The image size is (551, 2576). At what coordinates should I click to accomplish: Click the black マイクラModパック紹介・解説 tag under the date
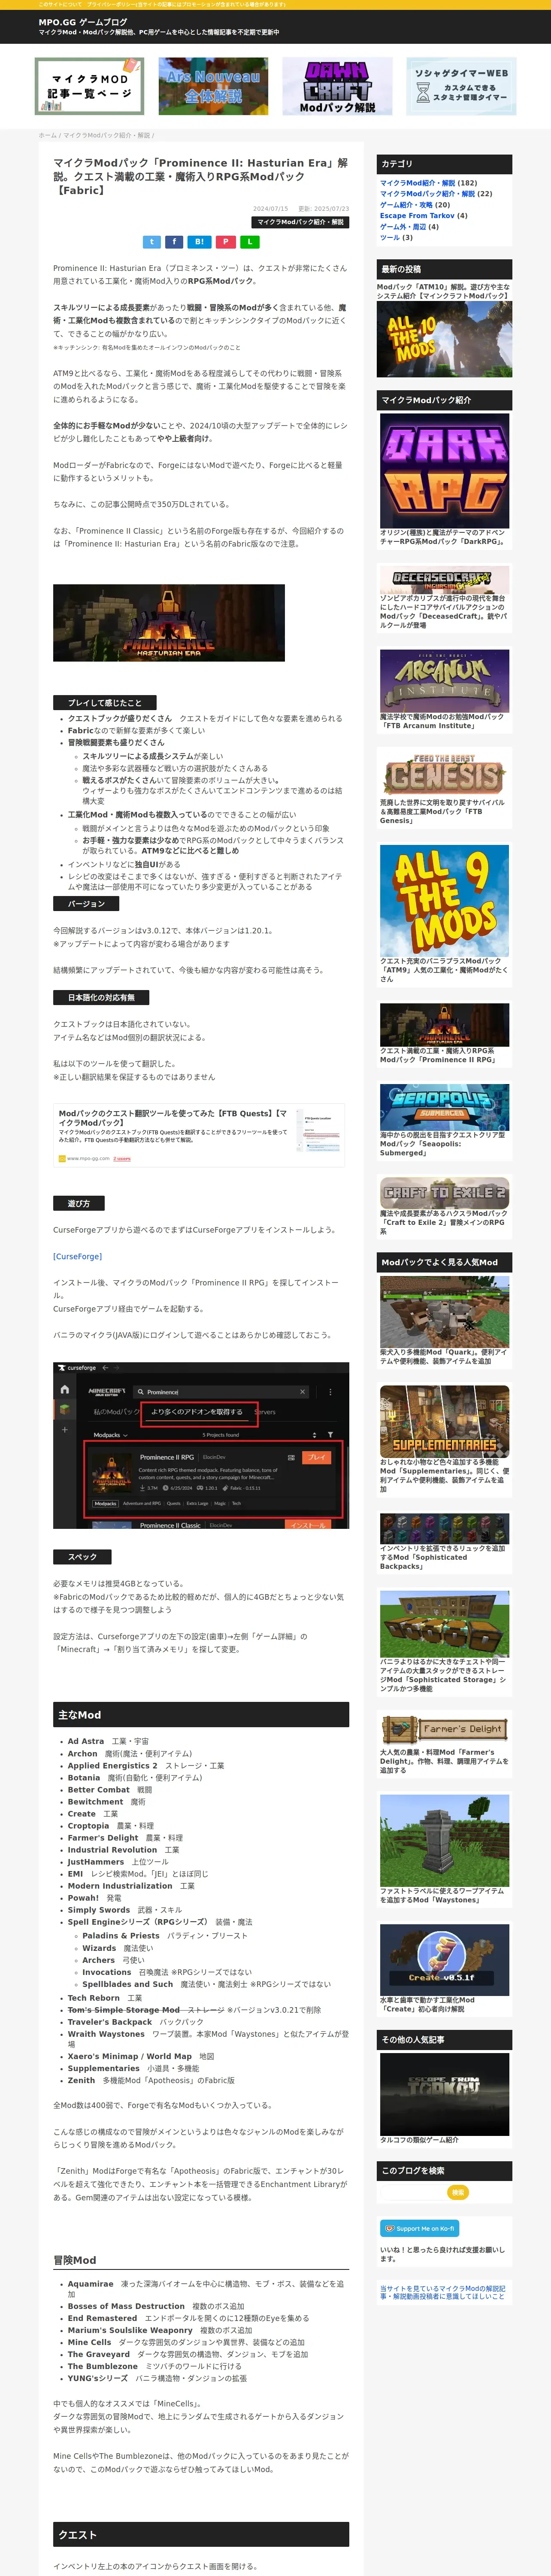click(300, 222)
